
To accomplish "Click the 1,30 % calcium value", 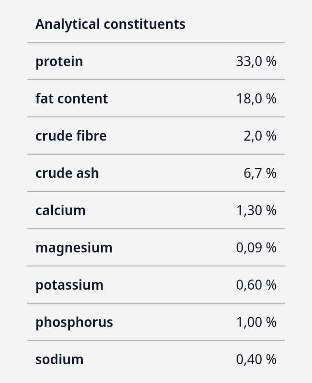I will pyautogui.click(x=256, y=210).
